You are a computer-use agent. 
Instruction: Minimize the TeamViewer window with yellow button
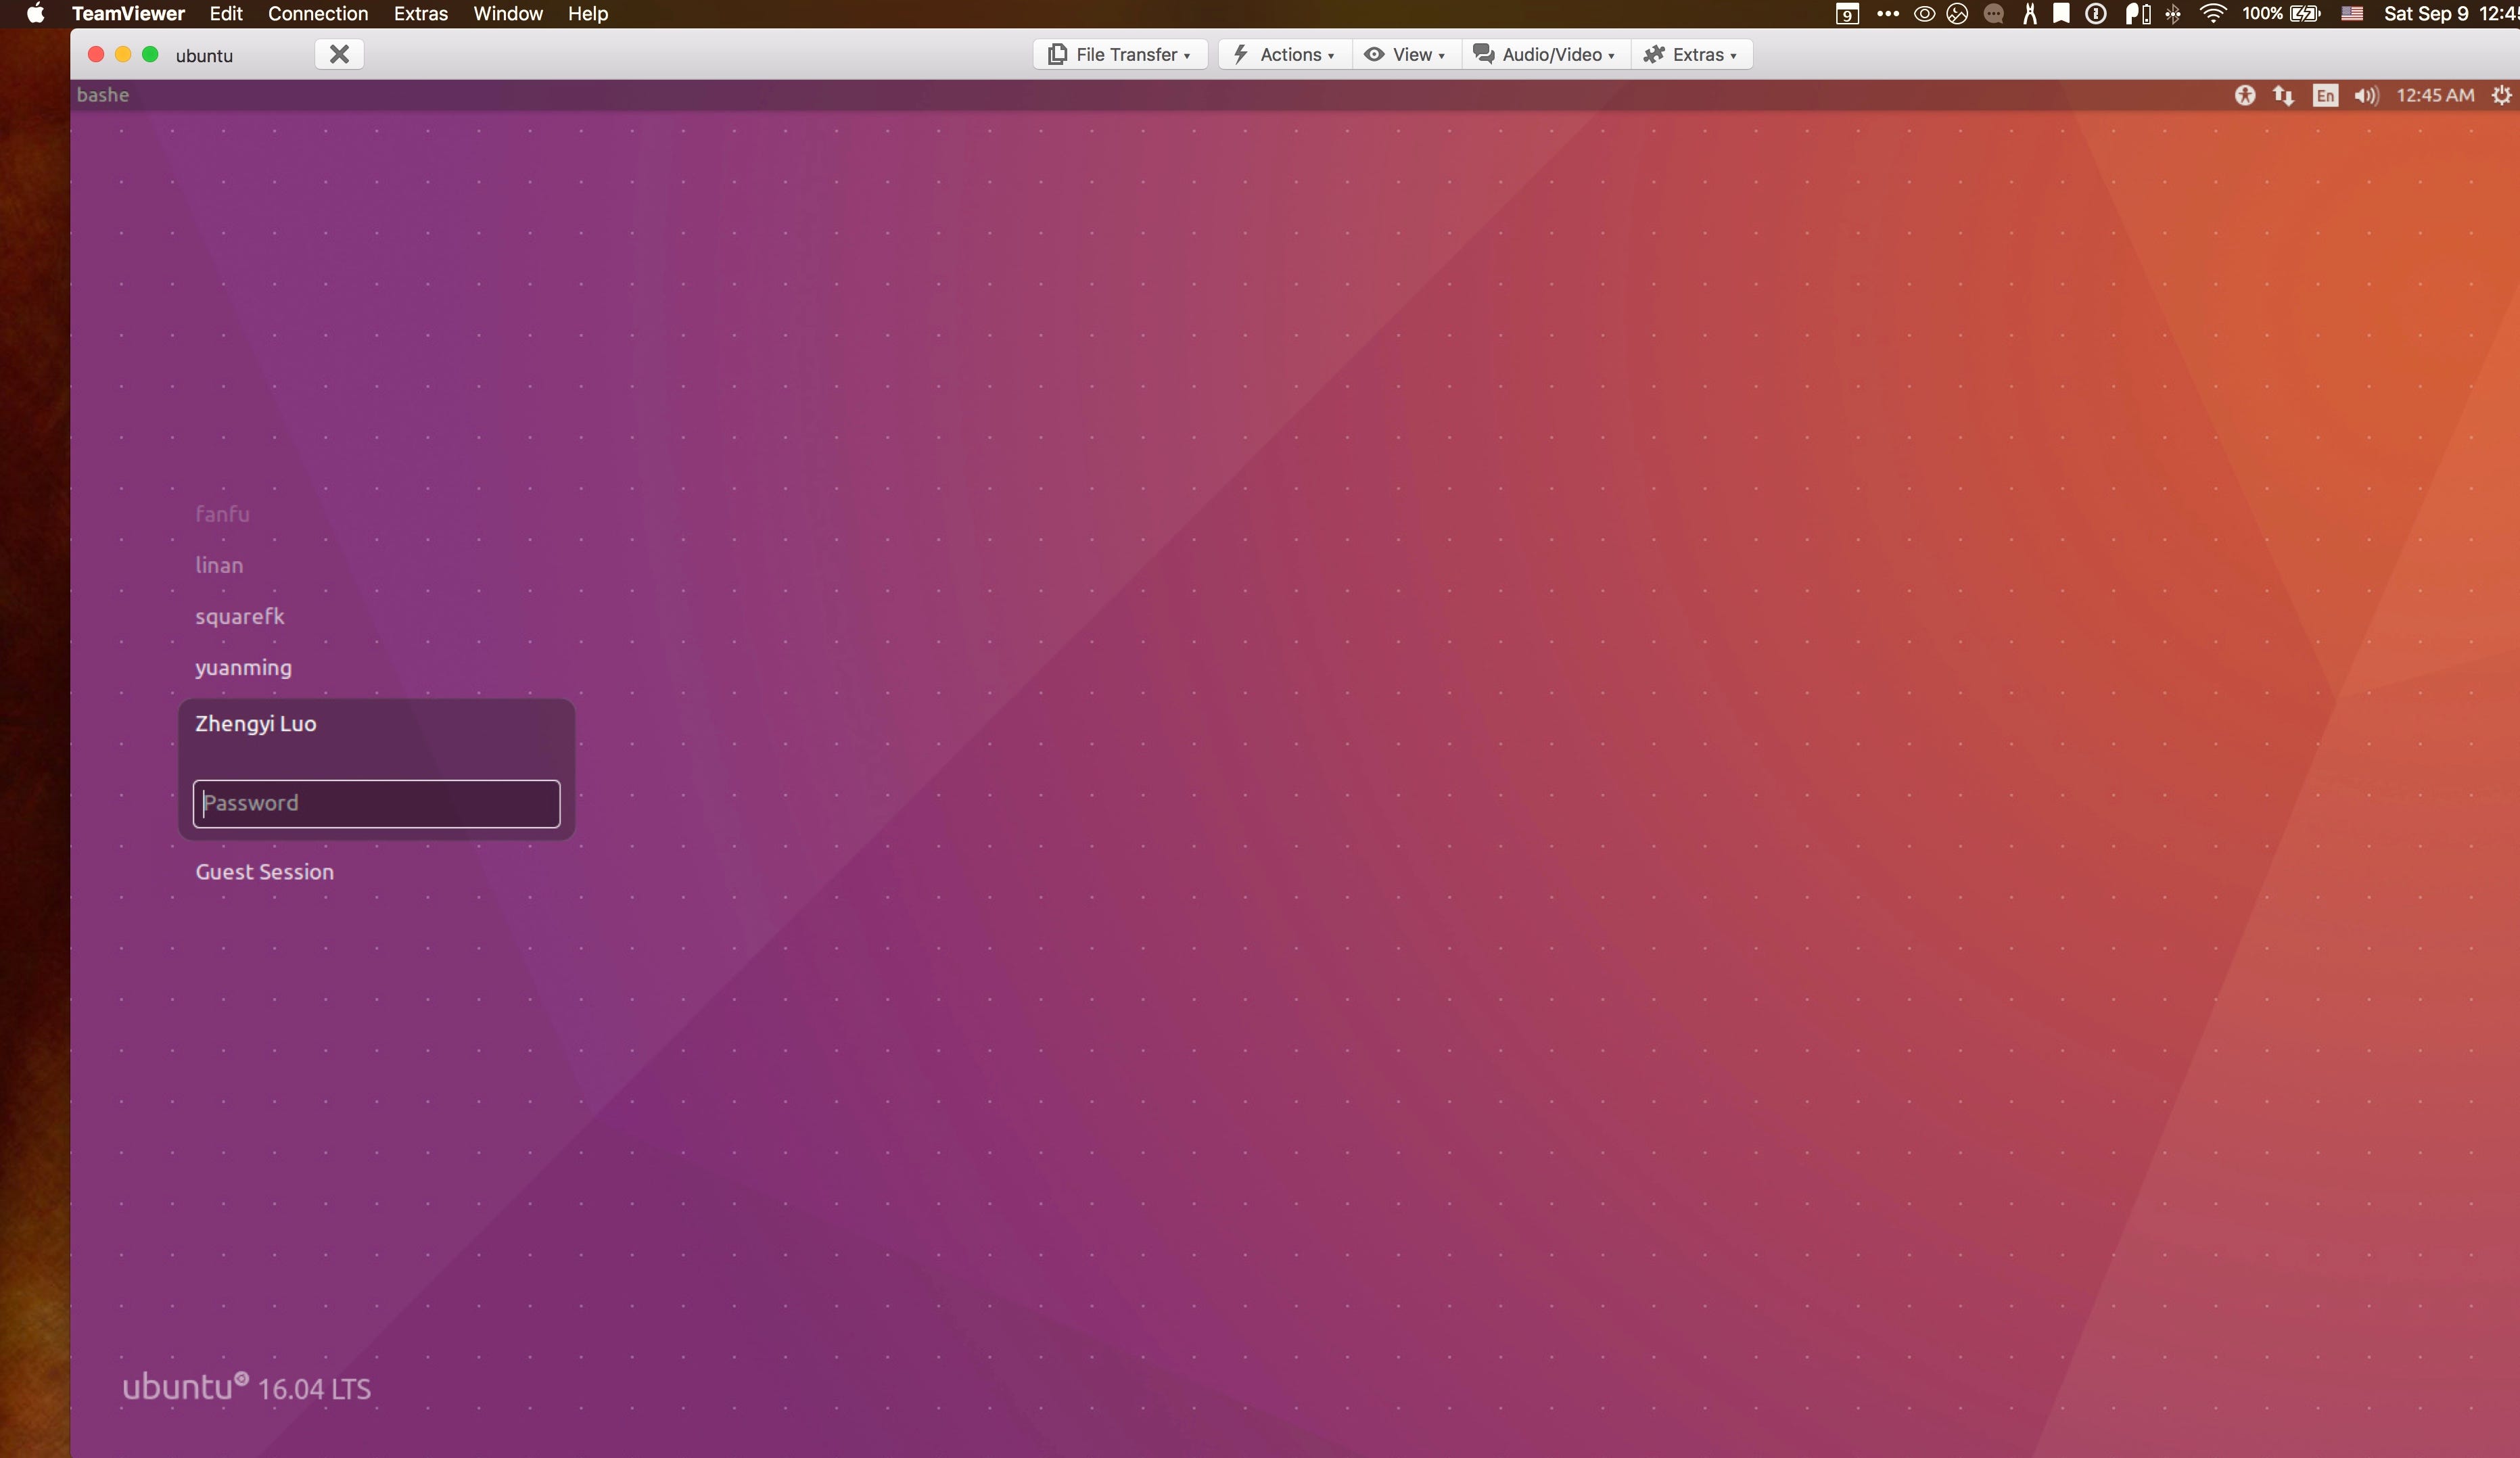(x=123, y=54)
